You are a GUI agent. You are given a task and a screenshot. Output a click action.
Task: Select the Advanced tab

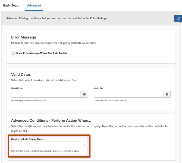point(34,5)
